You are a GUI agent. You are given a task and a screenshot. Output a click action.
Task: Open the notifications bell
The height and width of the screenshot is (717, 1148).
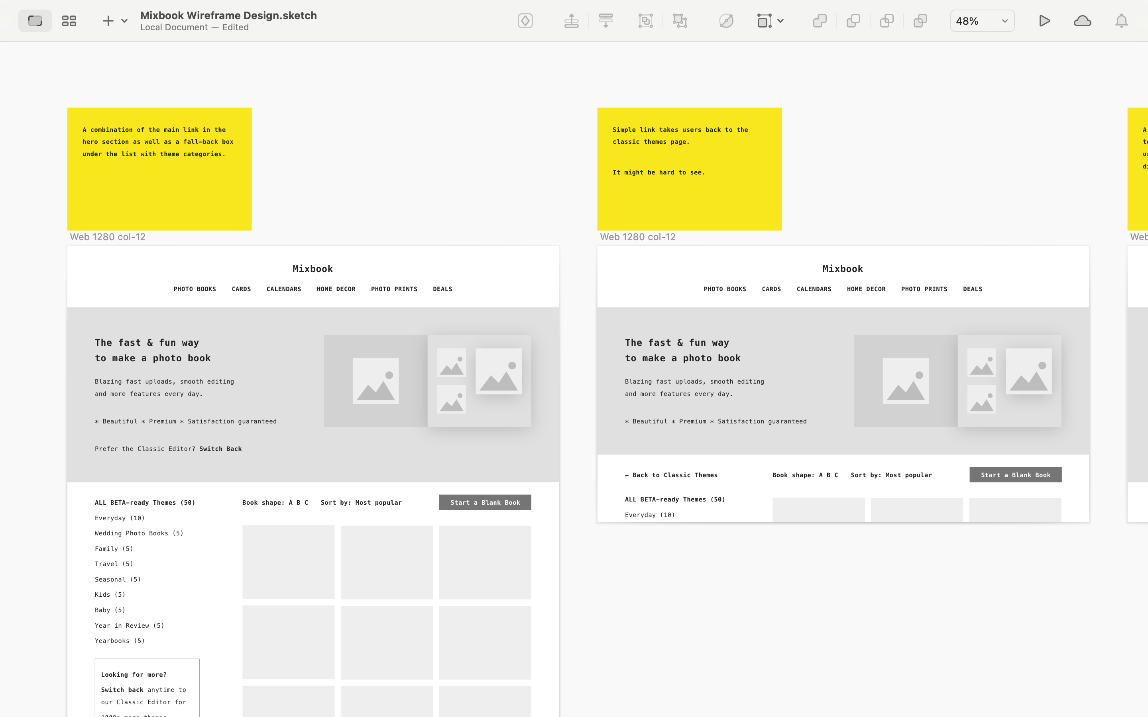1121,21
